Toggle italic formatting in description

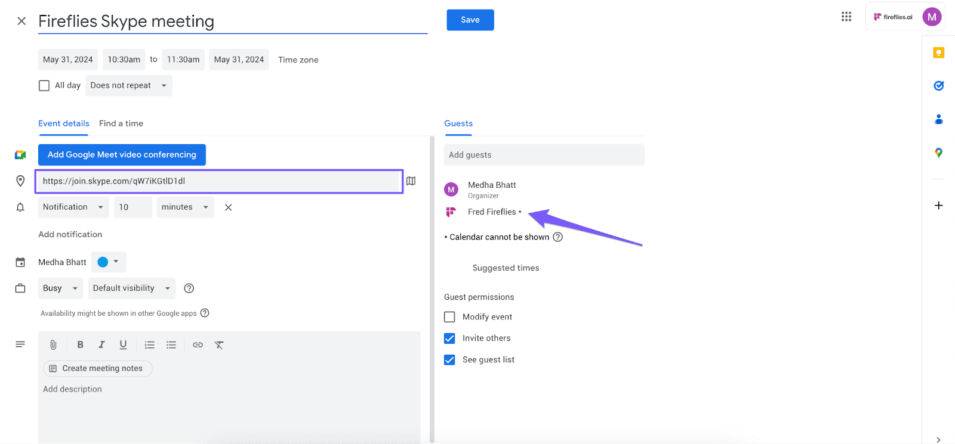tap(101, 345)
